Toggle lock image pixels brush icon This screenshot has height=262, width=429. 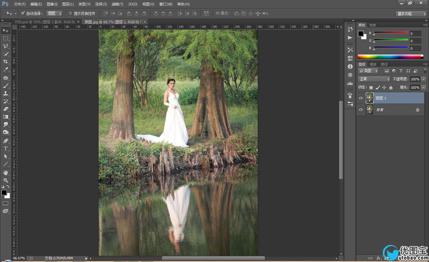pos(378,88)
